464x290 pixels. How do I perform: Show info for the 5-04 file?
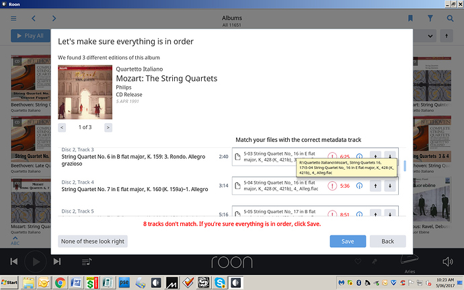(359, 186)
